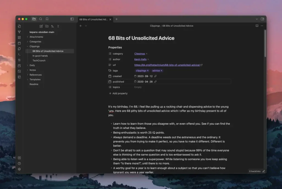Open quick switcher ribbon icon
The width and height of the screenshot is (282, 189).
pos(19,26)
